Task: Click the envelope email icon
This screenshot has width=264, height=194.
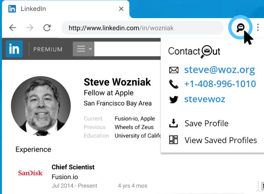Action: tap(174, 70)
